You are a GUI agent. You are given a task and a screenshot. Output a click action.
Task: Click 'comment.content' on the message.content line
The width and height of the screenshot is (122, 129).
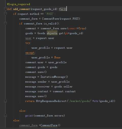click(64, 92)
